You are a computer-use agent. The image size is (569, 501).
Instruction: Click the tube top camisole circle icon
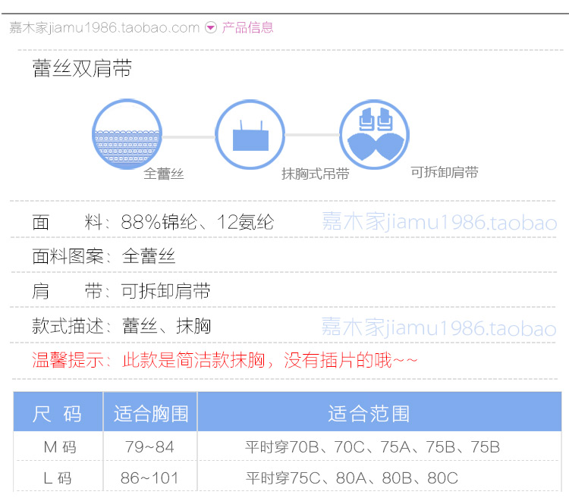(x=250, y=135)
